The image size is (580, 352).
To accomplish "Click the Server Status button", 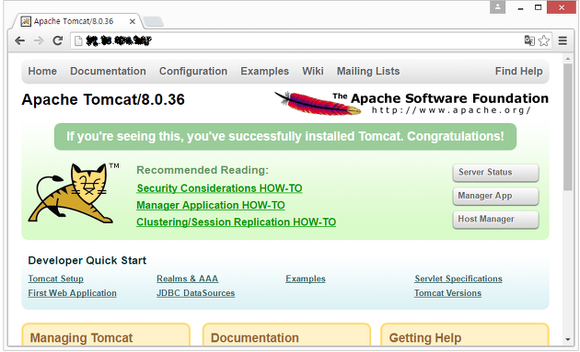I will coord(495,173).
